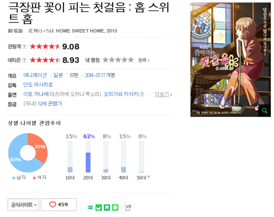Screen dimensions: 274x217
Task: Open actor 이토 카나에 link
Action: (x=36, y=94)
